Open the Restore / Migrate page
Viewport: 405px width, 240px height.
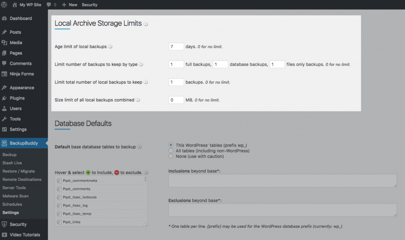pyautogui.click(x=19, y=171)
